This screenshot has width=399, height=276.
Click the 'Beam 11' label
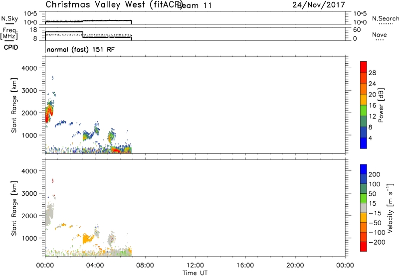[194, 5]
